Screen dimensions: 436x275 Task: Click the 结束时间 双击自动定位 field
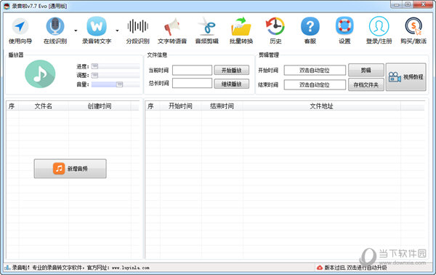(315, 84)
